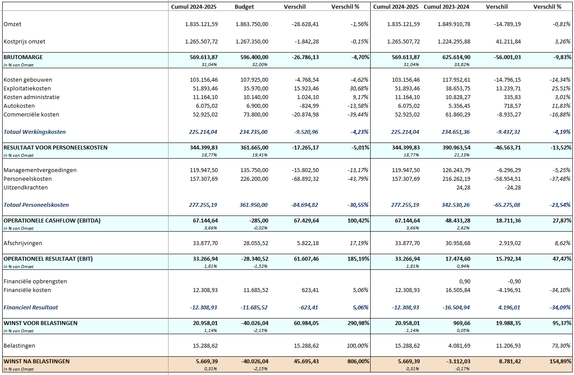
Task: Select the Uitzendkrachten row label
Action: pyautogui.click(x=26, y=188)
